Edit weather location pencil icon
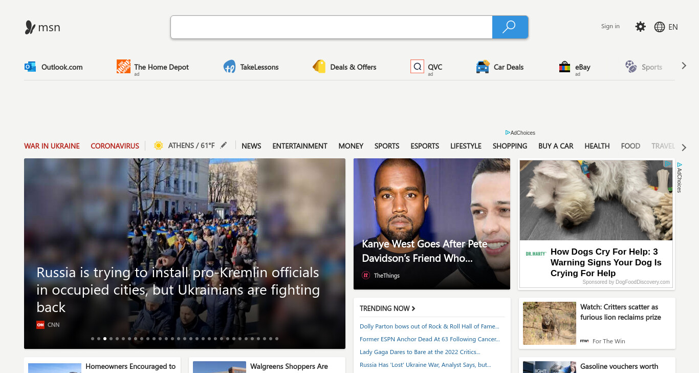 pos(224,146)
